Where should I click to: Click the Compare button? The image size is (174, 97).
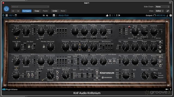click(27, 11)
